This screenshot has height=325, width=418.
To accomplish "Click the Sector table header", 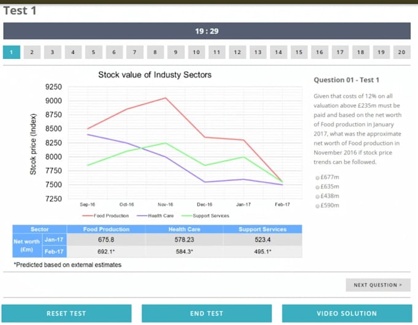I will click(39, 229).
